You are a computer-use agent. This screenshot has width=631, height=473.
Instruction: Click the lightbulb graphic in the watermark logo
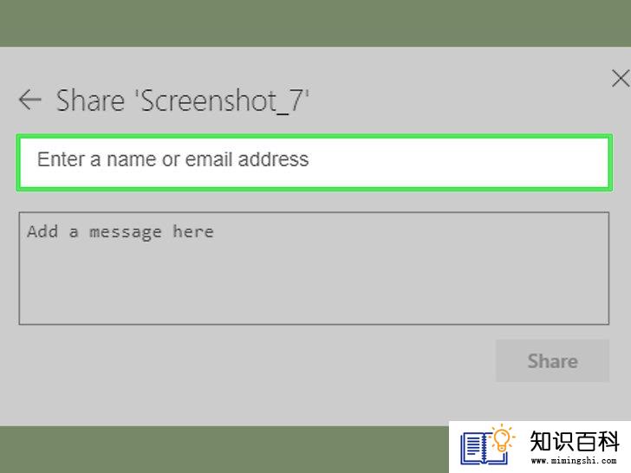point(502,439)
